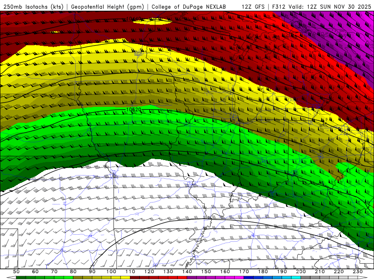Click the right arrow end of the color bar
Image resolution: width=374 pixels, height=280 pixels.
(x=363, y=278)
